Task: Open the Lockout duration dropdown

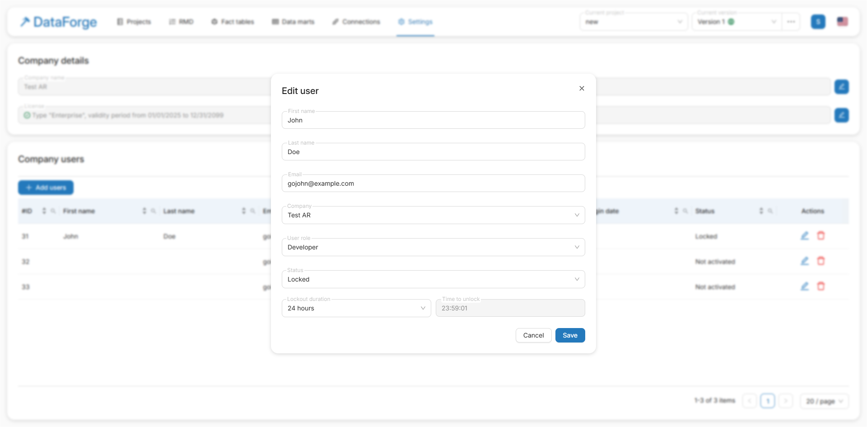Action: [356, 308]
